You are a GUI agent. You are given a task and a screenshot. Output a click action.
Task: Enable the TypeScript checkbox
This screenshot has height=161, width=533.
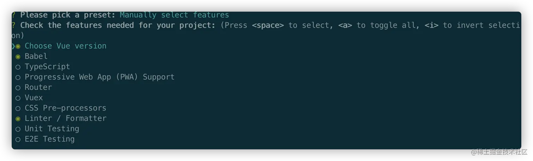18,67
